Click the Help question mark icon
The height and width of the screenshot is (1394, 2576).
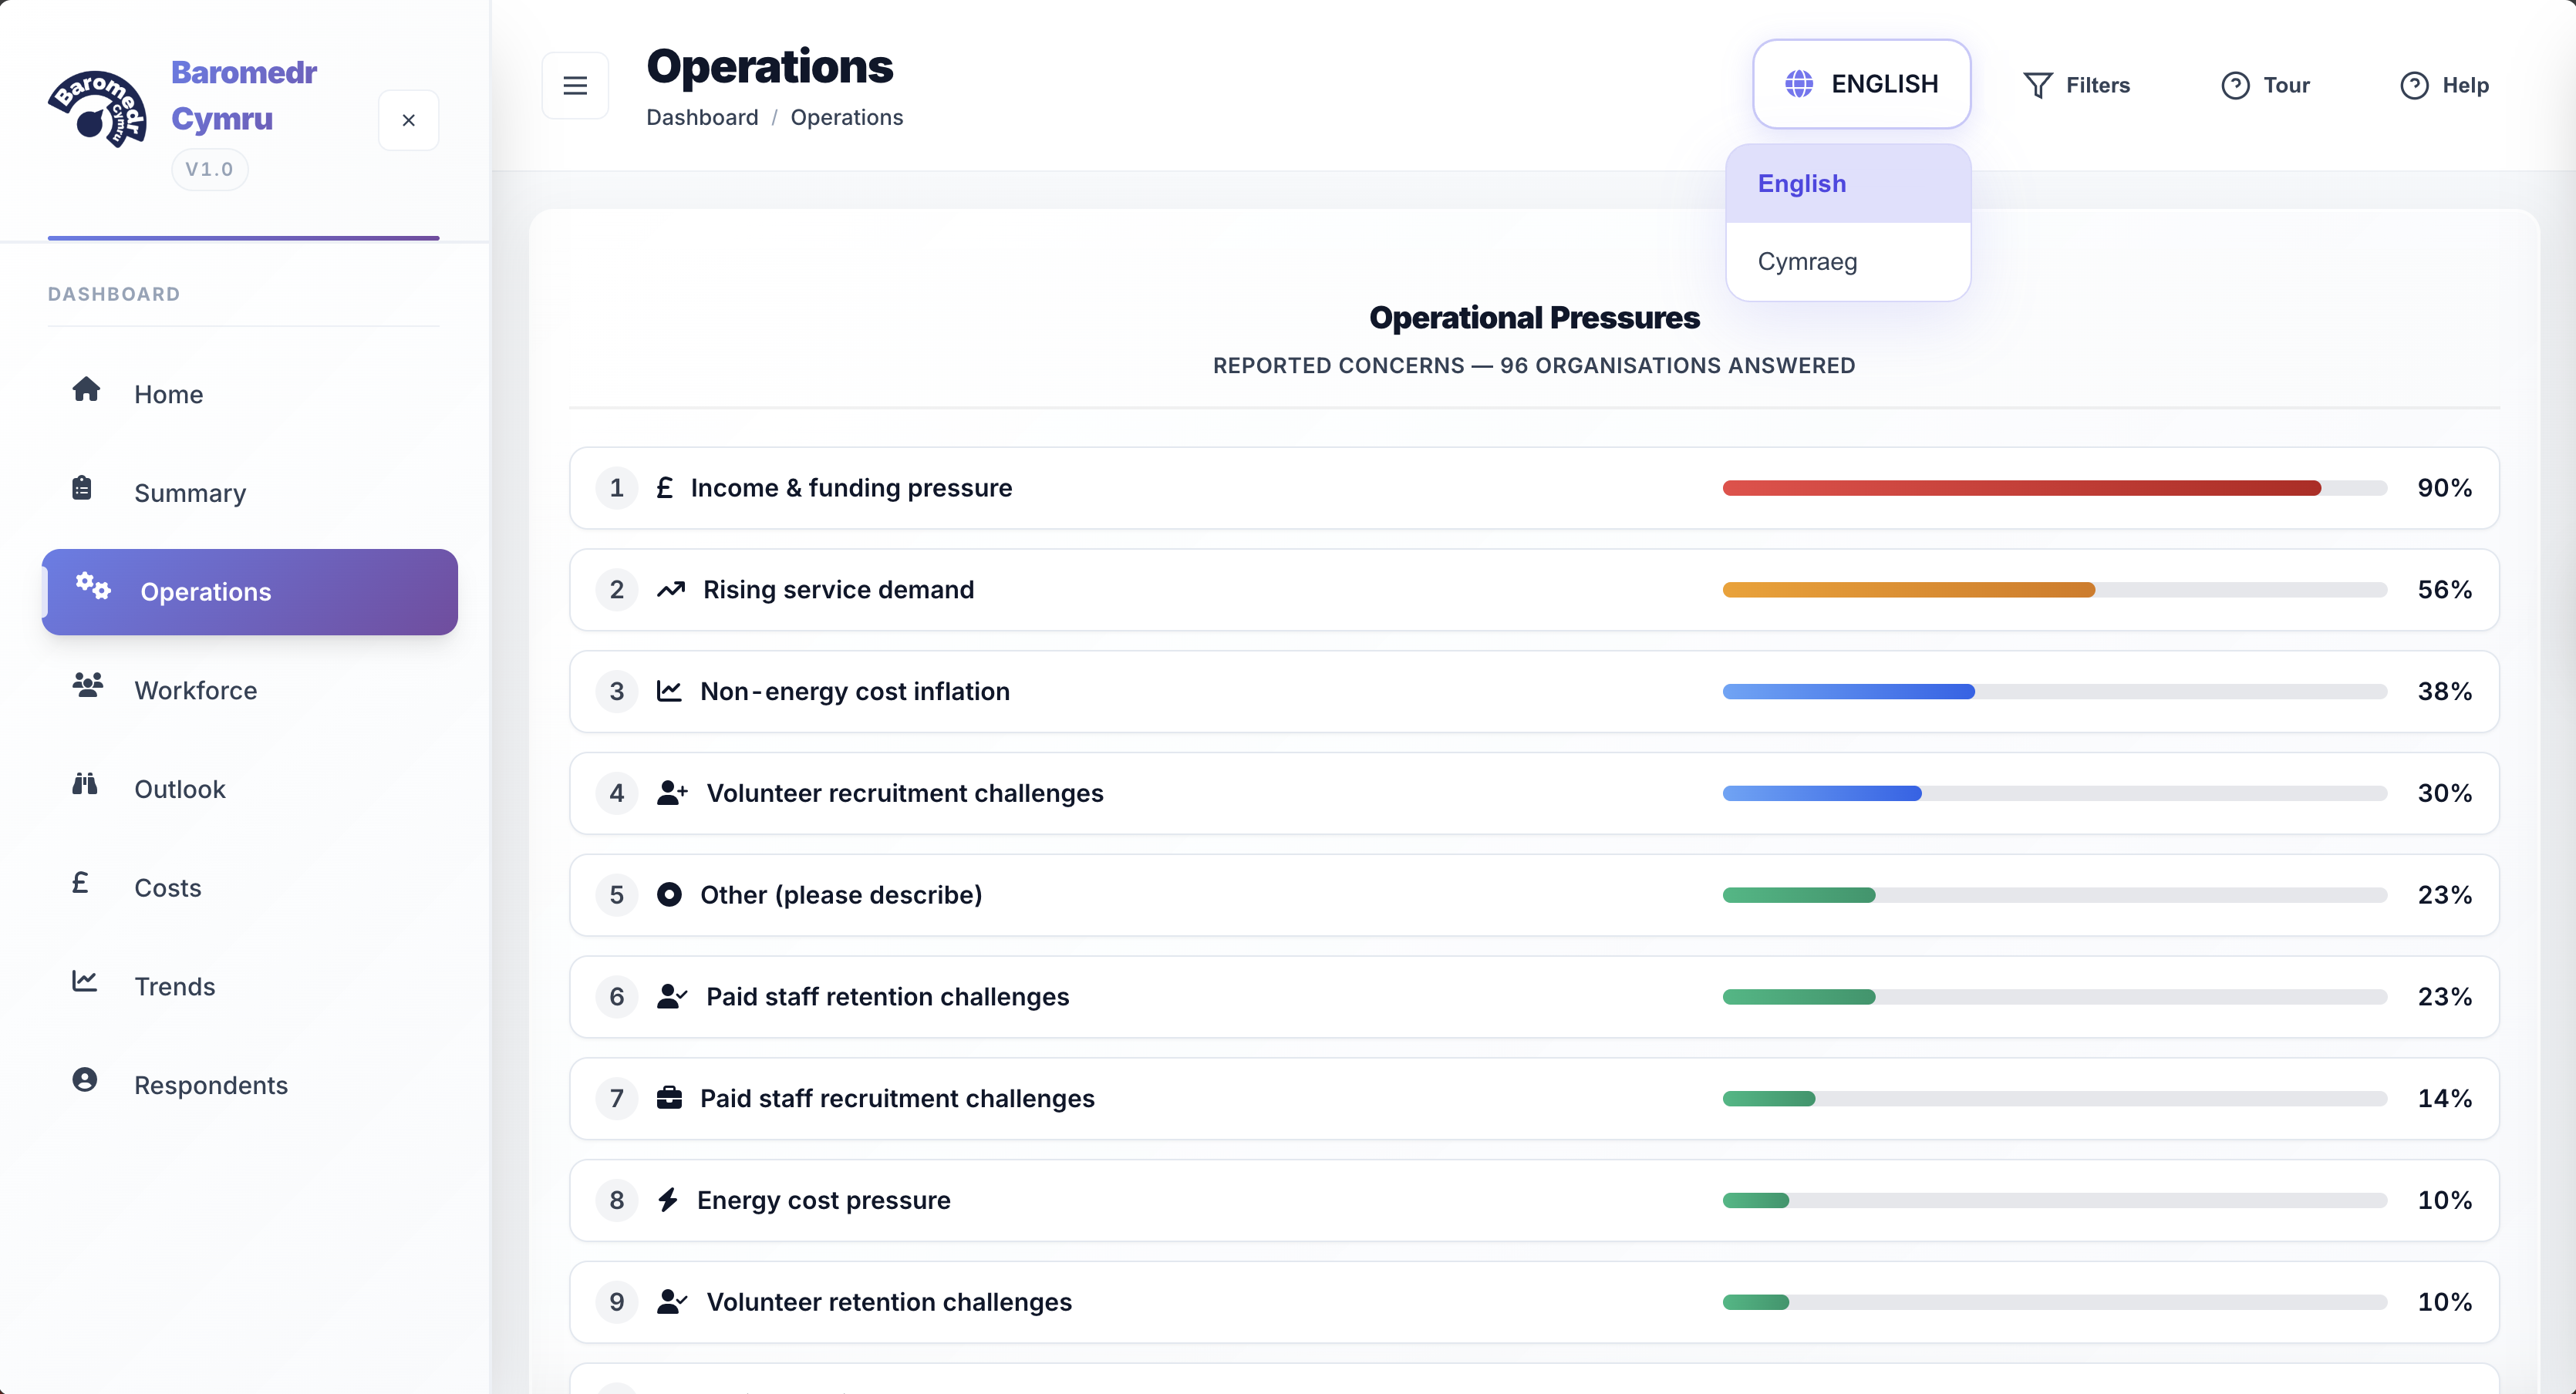tap(2414, 86)
